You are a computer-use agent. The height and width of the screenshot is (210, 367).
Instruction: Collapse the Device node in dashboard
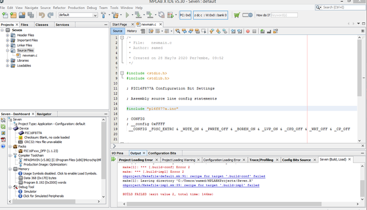point(10,129)
